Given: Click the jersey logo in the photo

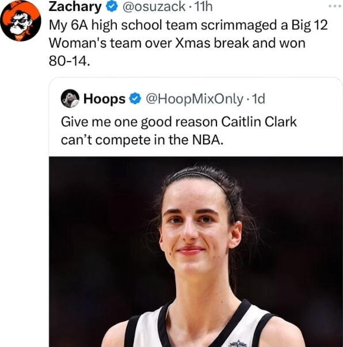Looking at the screenshot, I should coord(238,343).
